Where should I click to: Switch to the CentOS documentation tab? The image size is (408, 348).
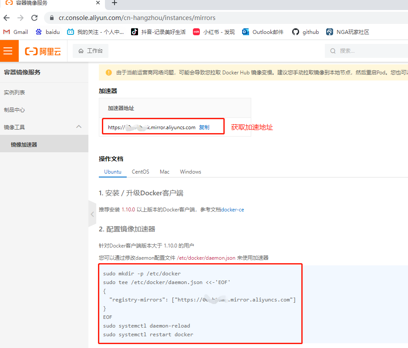(x=140, y=171)
